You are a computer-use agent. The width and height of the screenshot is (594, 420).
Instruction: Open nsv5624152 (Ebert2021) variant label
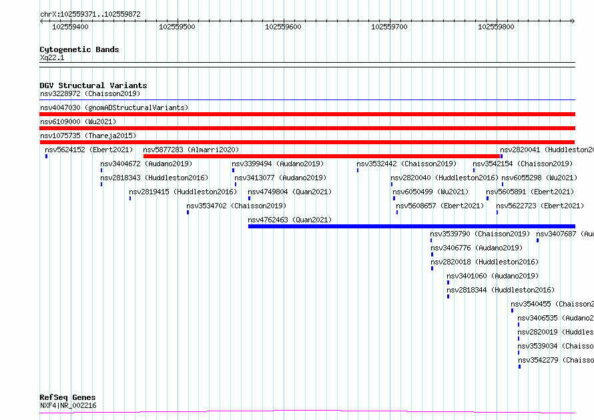(x=89, y=150)
